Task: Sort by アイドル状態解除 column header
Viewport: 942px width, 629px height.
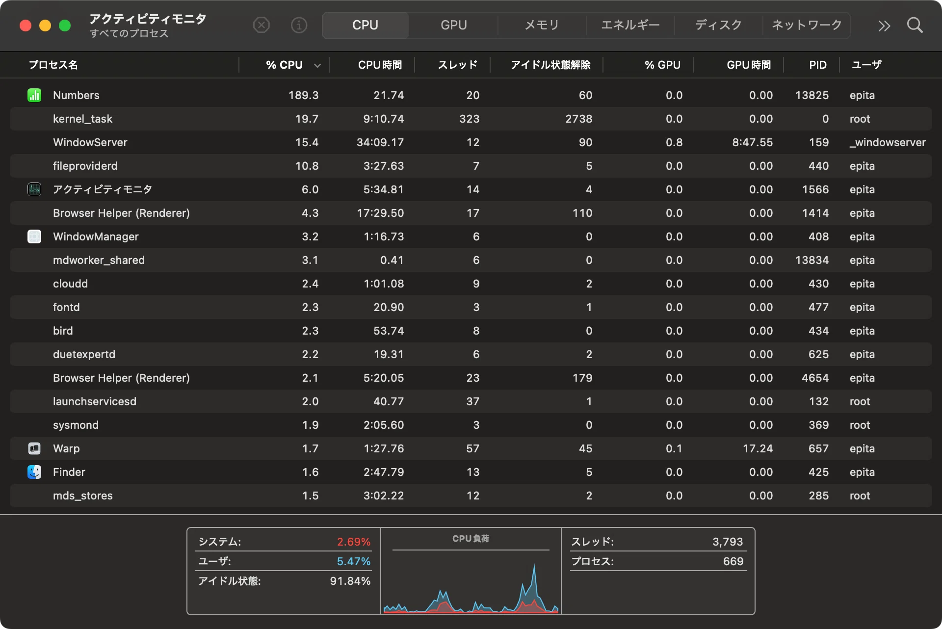Action: tap(550, 65)
